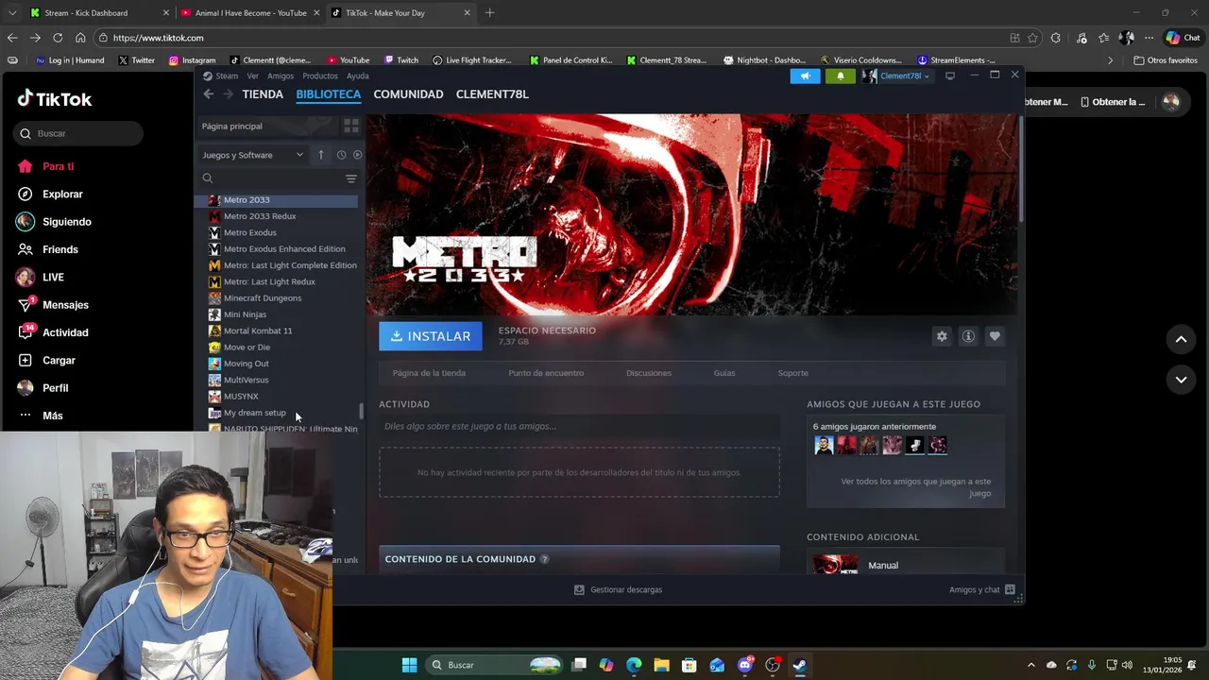The image size is (1209, 680).
Task: Go to TikTok Explorar compass
Action: click(26, 194)
